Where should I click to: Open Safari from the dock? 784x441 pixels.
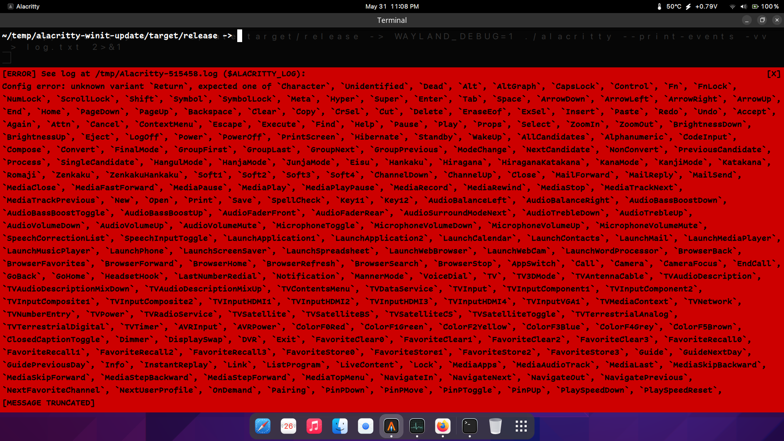click(x=263, y=426)
